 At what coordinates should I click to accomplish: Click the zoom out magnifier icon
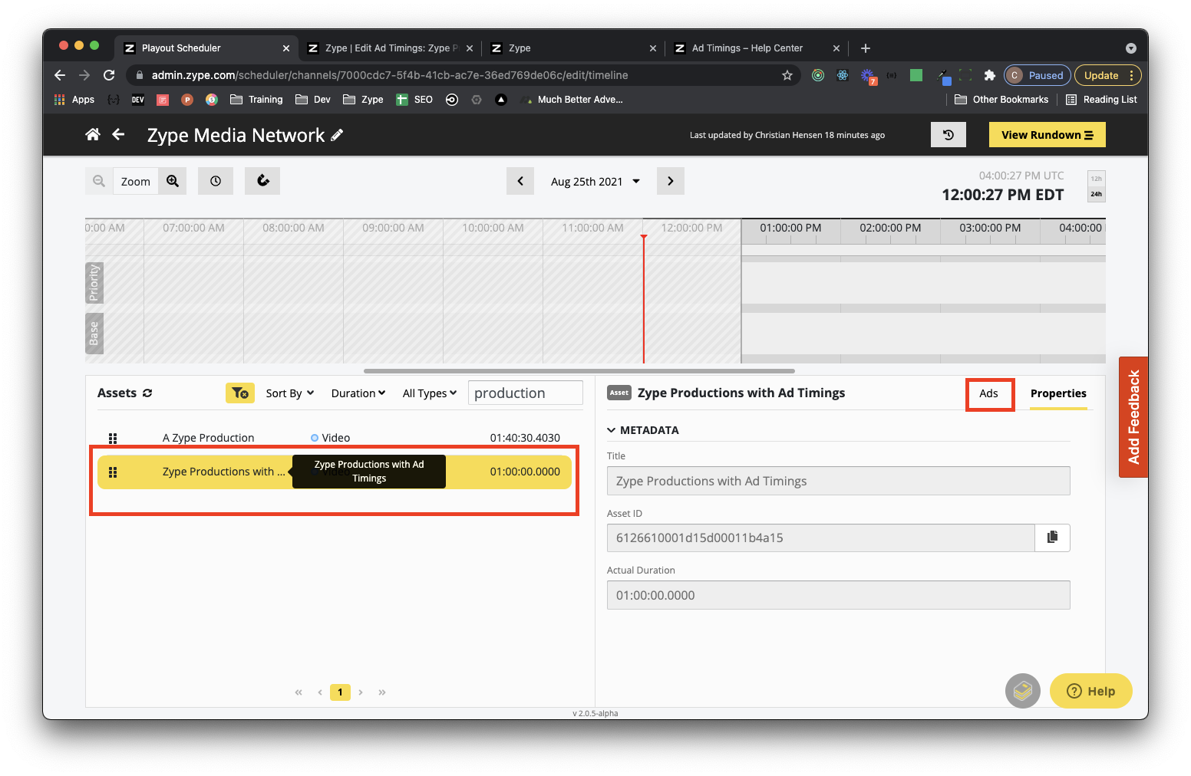point(99,181)
